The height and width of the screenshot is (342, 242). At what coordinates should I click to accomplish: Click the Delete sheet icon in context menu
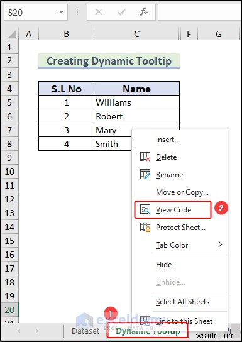[145, 157]
